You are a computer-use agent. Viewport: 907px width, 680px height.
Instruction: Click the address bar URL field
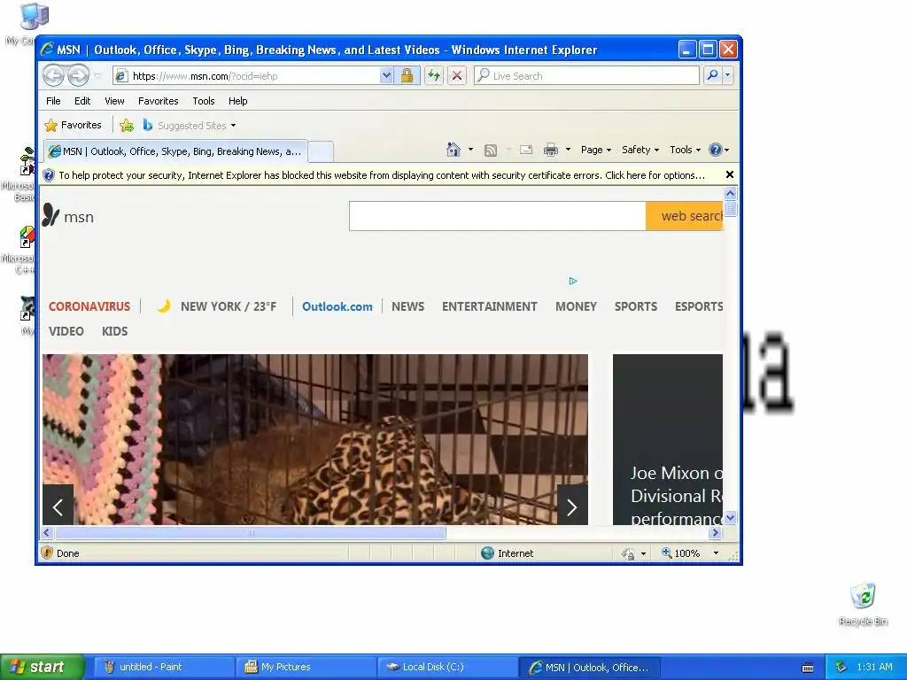[247, 76]
